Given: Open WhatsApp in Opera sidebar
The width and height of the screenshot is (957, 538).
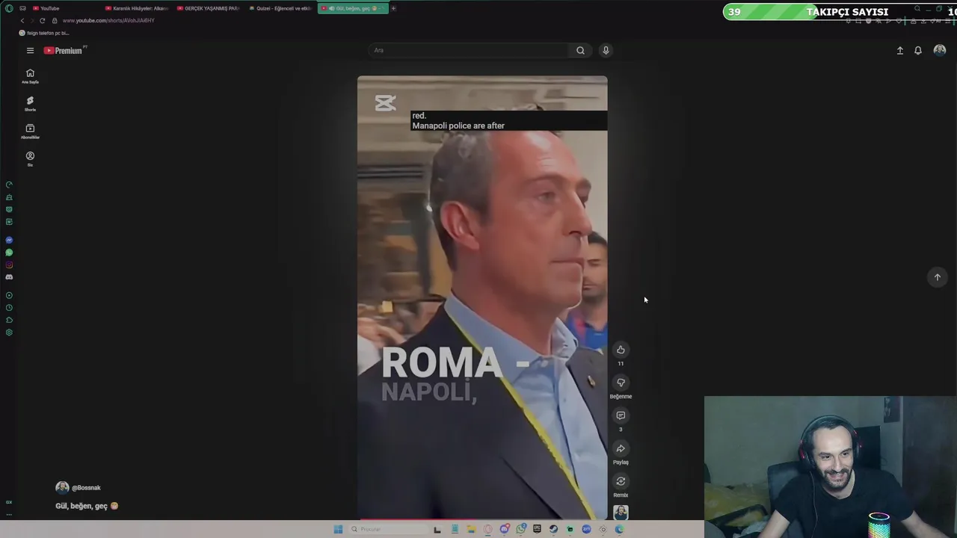Looking at the screenshot, I should (9, 253).
